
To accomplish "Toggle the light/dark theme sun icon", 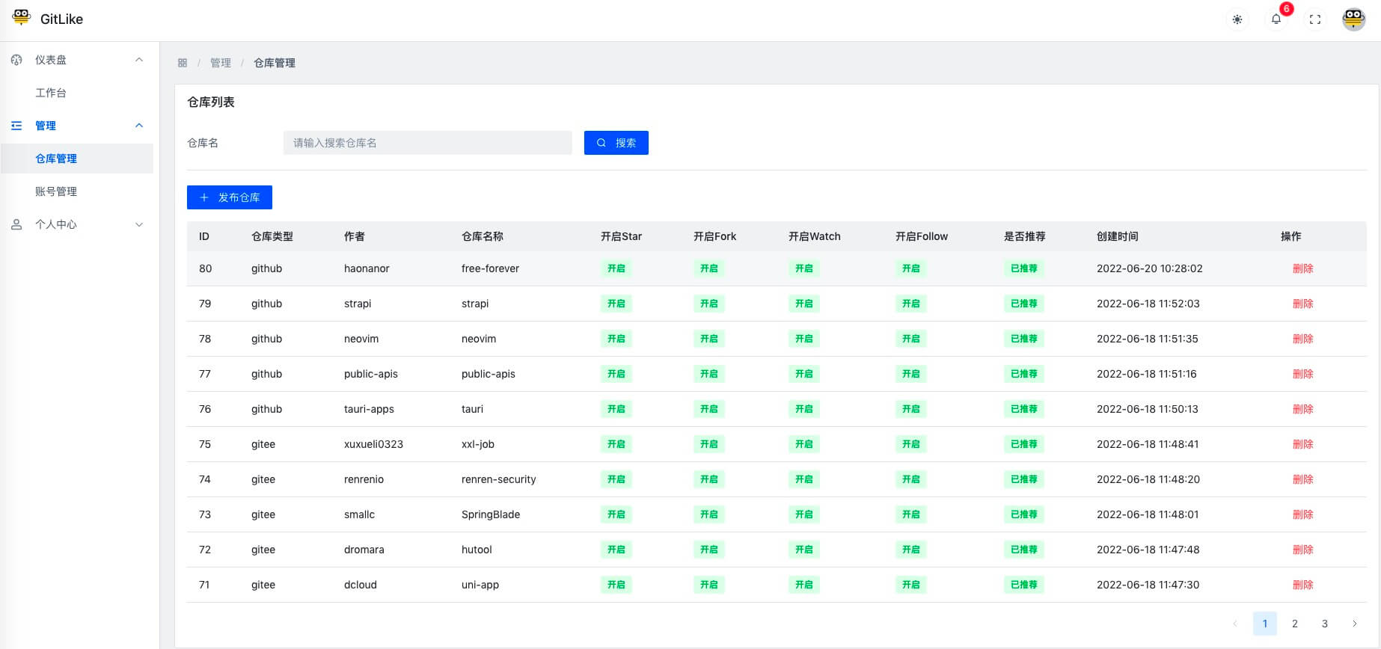I will (1237, 19).
